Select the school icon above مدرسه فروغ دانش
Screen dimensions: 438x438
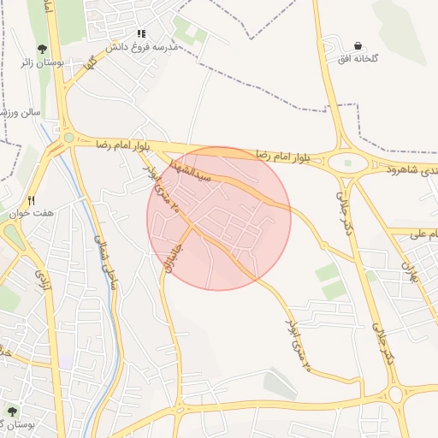(141, 33)
